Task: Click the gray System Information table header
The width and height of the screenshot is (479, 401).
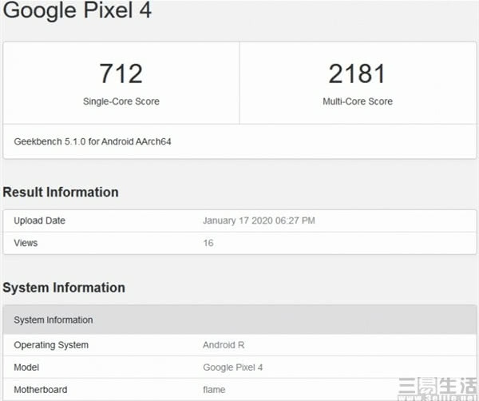Action: tap(53, 320)
